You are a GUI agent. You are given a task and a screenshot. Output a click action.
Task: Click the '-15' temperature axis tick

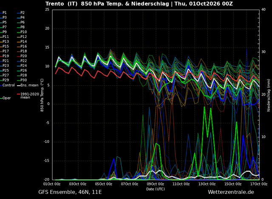point(46,161)
